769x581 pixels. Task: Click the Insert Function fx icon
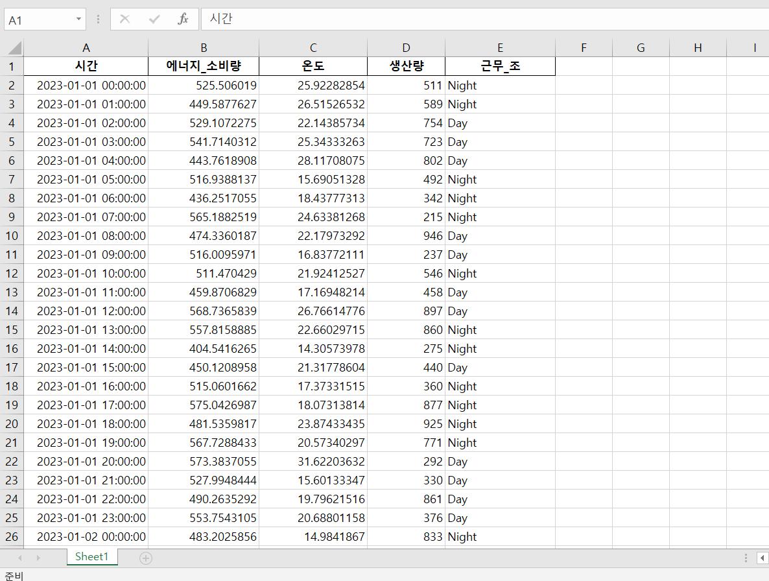click(183, 19)
